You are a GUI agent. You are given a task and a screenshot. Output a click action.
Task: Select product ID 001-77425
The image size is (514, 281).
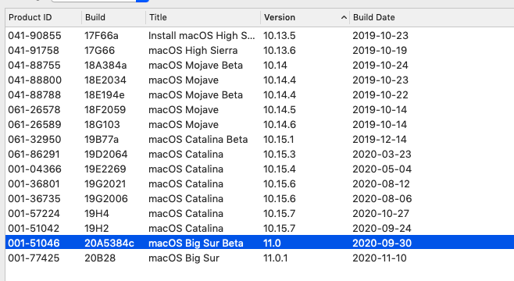tap(34, 258)
